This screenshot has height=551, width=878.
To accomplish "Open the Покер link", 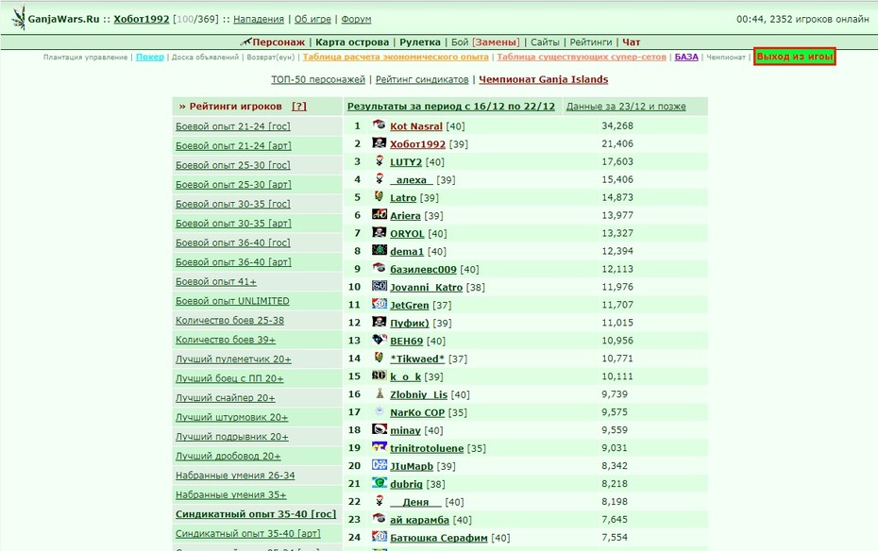I will [x=150, y=57].
